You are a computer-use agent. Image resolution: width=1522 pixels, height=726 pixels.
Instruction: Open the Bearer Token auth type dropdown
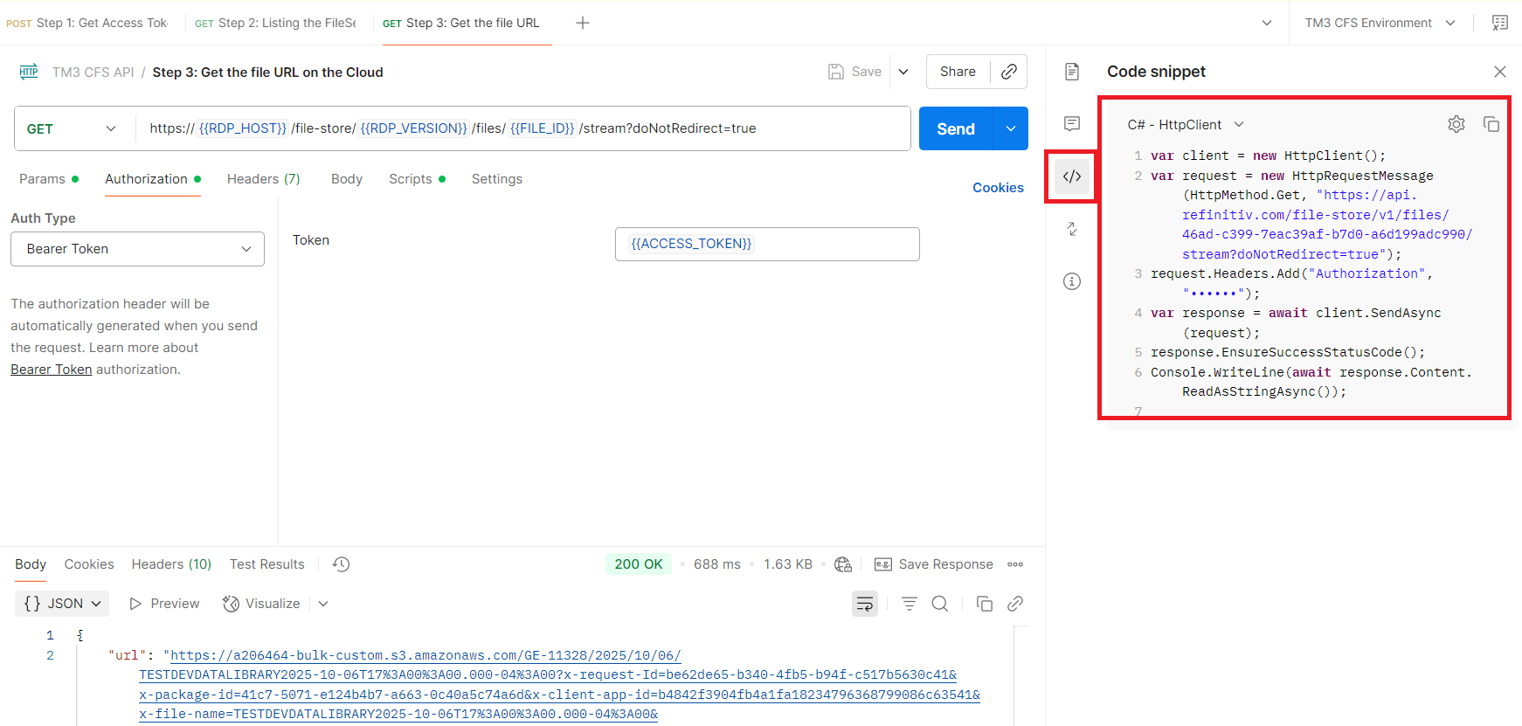[x=137, y=249]
